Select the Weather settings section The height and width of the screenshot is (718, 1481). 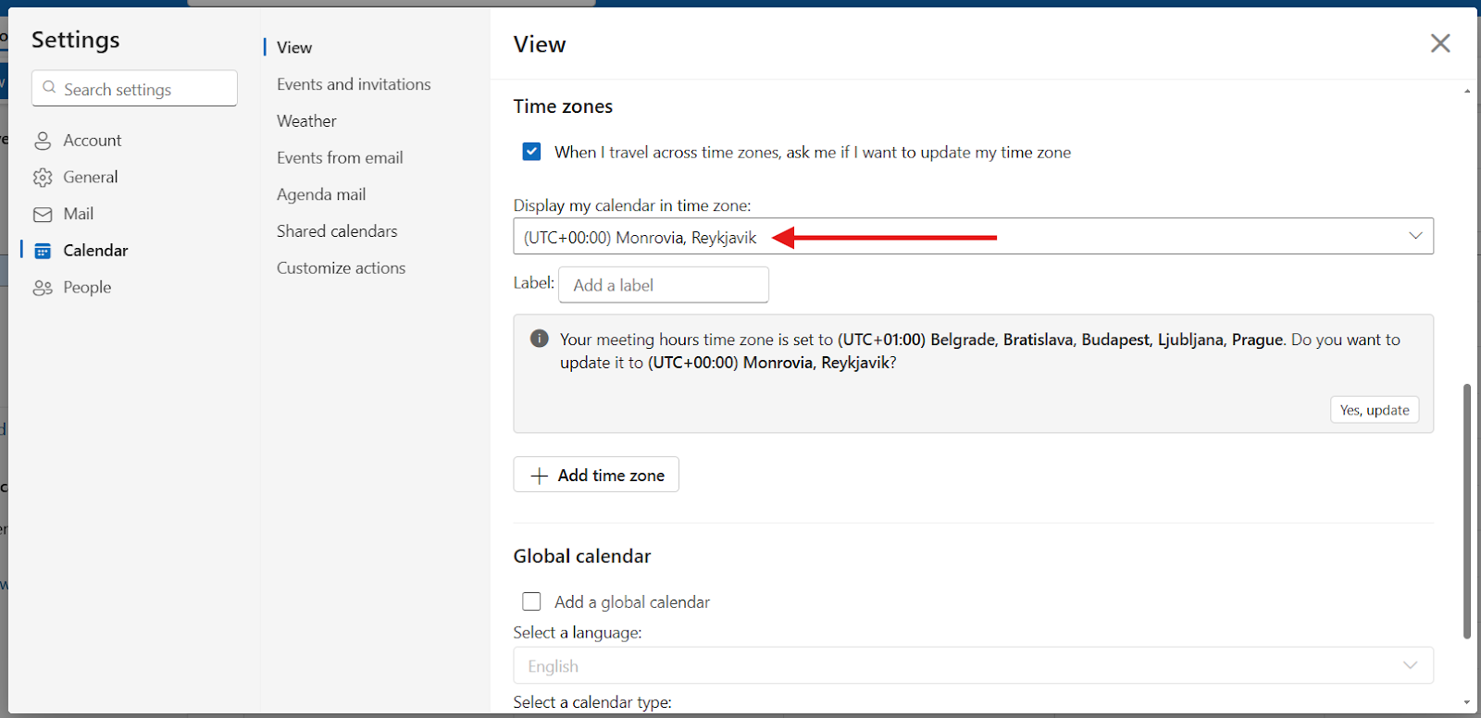click(x=306, y=121)
